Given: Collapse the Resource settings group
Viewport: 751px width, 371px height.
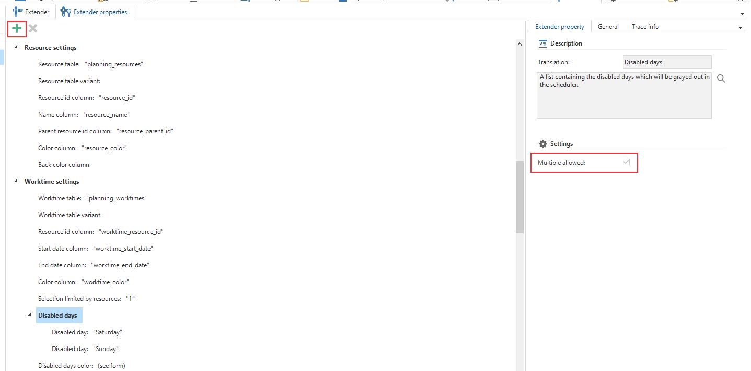Looking at the screenshot, I should 16,47.
